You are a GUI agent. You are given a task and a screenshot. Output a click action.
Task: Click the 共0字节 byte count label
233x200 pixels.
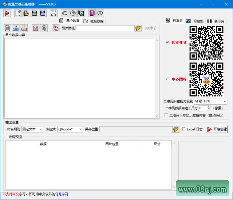150,28
